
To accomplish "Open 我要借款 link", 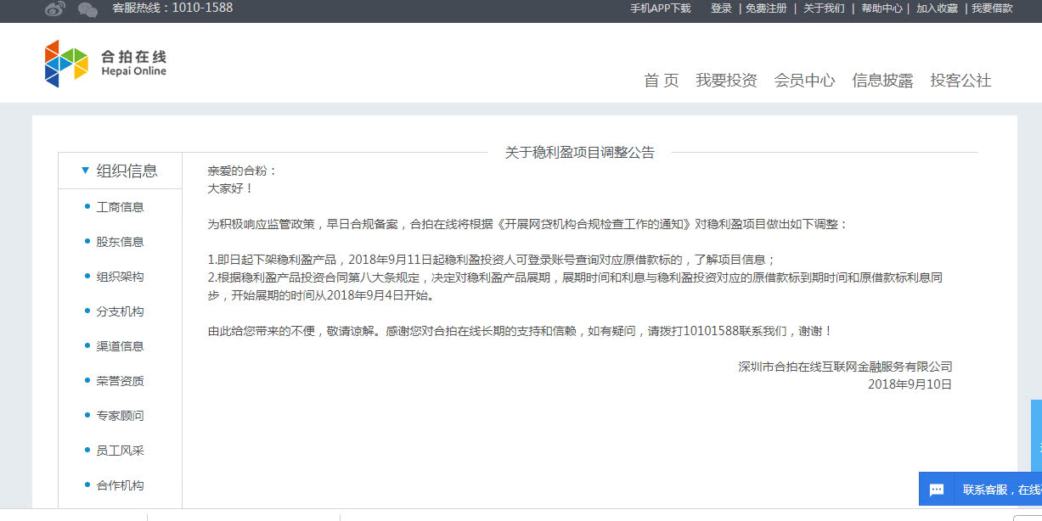I will click(x=992, y=8).
